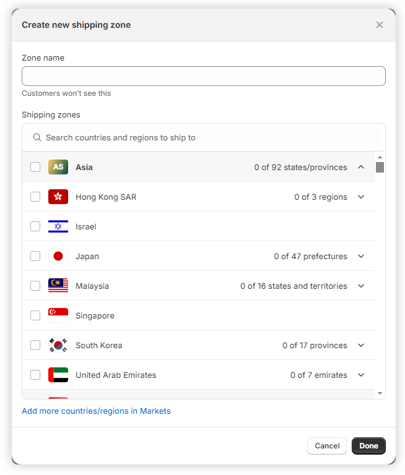Tick the Japan checkbox
Screen dimensions: 405x475
point(35,256)
